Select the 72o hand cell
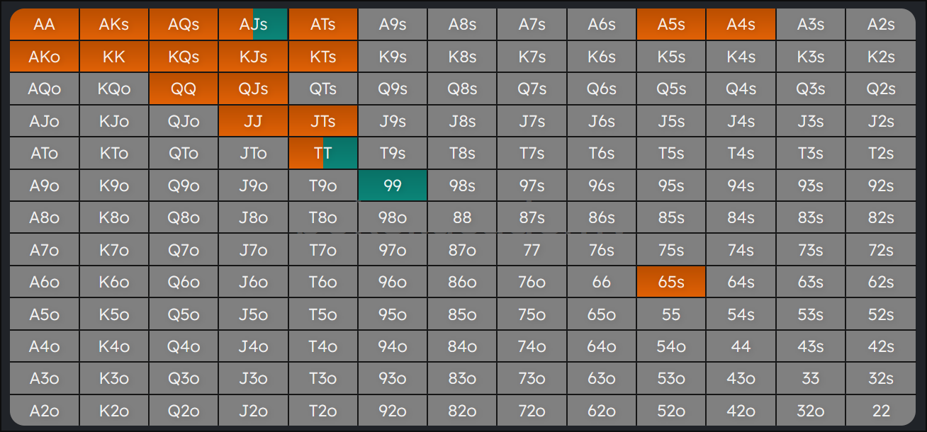Viewport: 927px width, 432px height. [x=532, y=411]
